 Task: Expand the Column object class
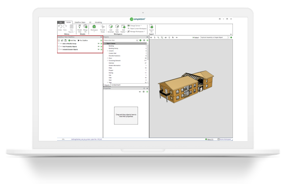(108, 51)
